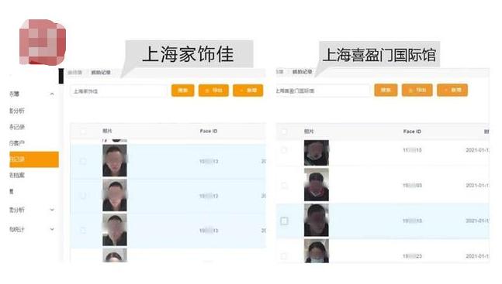Open the face photo beside Face ID 11…15
The height and width of the screenshot is (284, 502).
click(x=317, y=152)
